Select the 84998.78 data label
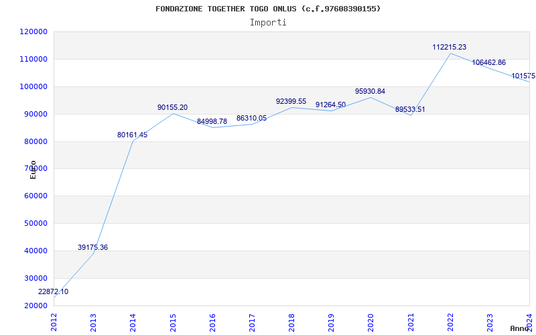 (212, 121)
